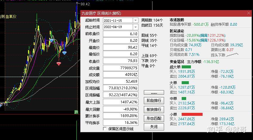Click the 小单 red bar
The height and width of the screenshot is (140, 253).
(192, 114)
